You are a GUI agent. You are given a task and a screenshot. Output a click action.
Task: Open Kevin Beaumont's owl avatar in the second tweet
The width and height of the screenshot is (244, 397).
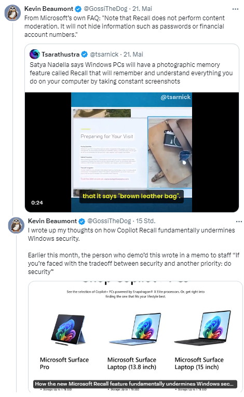click(16, 225)
